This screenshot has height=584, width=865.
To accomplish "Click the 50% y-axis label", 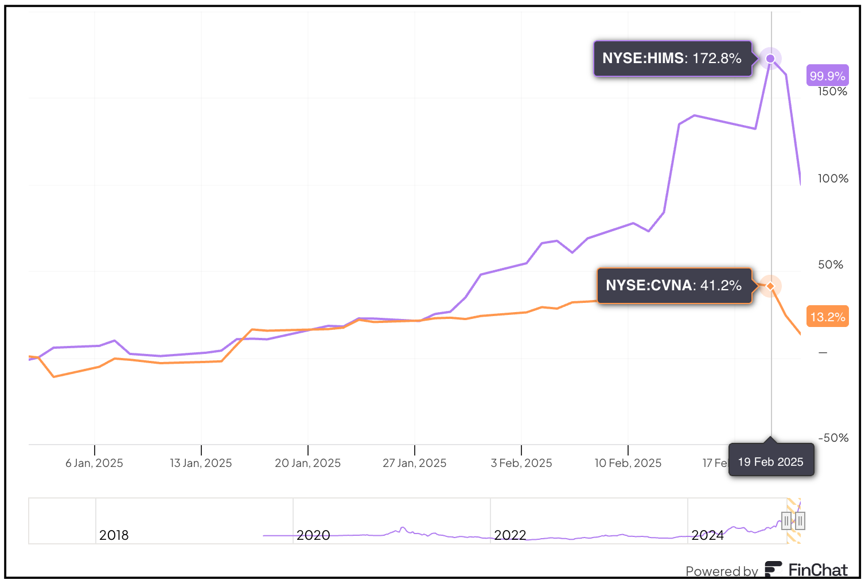I will pos(831,264).
